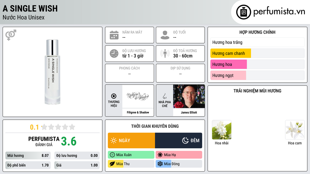Select the red Mùa Hạ season bar
Image resolution: width=310 pixels, height=174 pixels.
179,155
